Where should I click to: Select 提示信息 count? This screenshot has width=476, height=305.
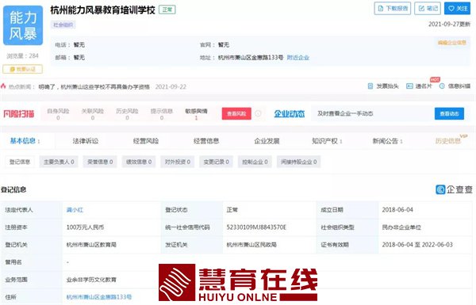[x=162, y=114]
